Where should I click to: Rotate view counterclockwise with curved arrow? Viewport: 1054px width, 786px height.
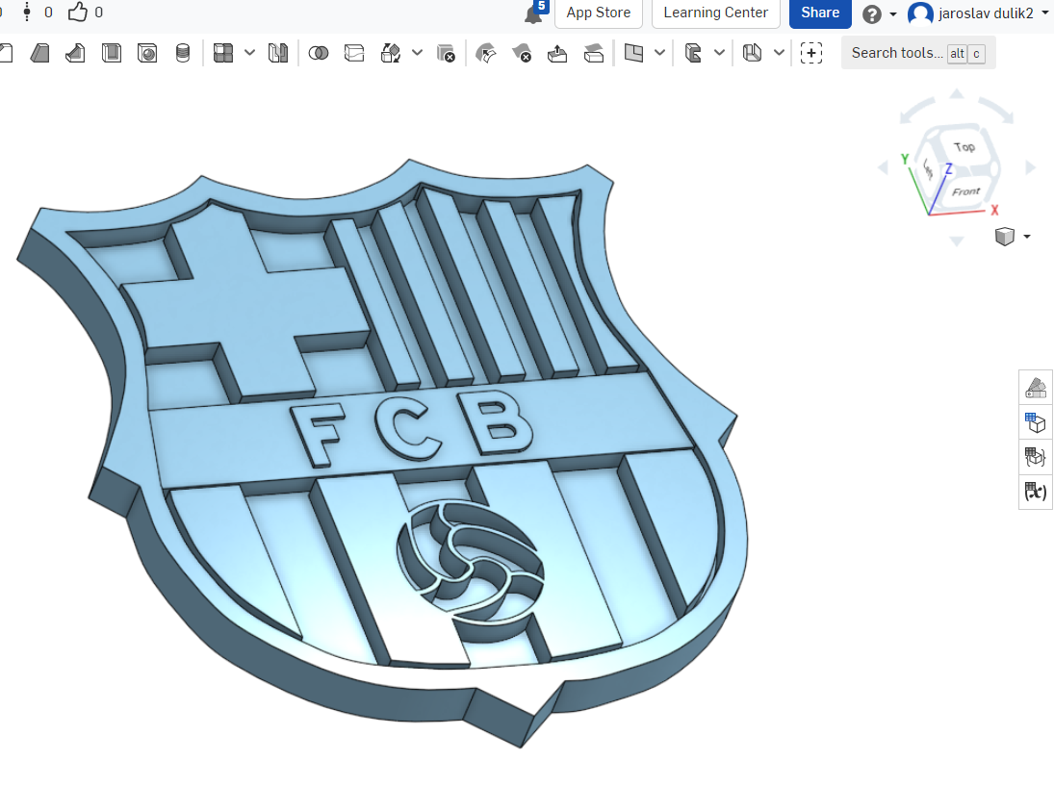coord(915,111)
